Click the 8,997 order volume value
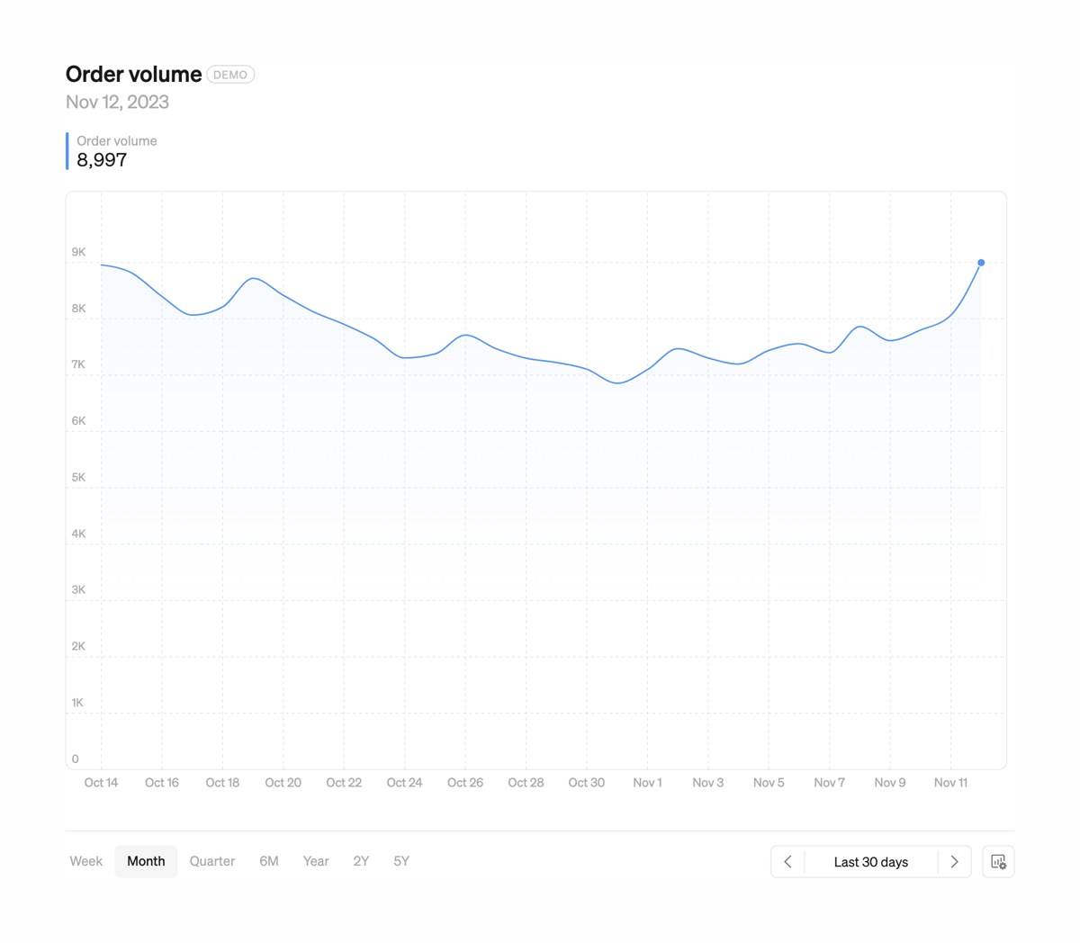The width and height of the screenshot is (1080, 943). tap(101, 161)
